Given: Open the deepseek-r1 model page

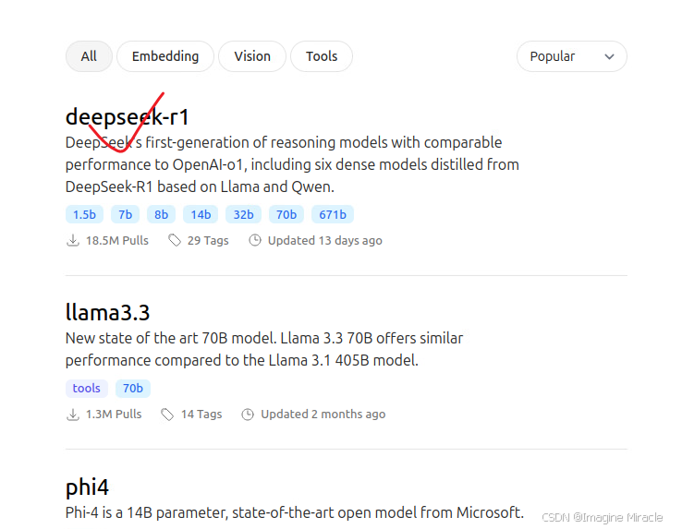Looking at the screenshot, I should pos(127,117).
